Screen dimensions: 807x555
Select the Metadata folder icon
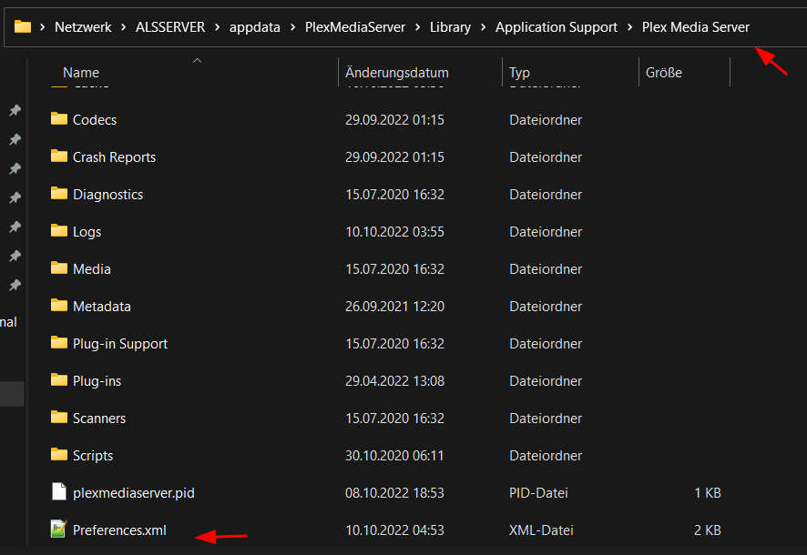(59, 306)
